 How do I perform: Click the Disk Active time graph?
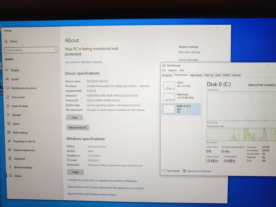(241, 106)
